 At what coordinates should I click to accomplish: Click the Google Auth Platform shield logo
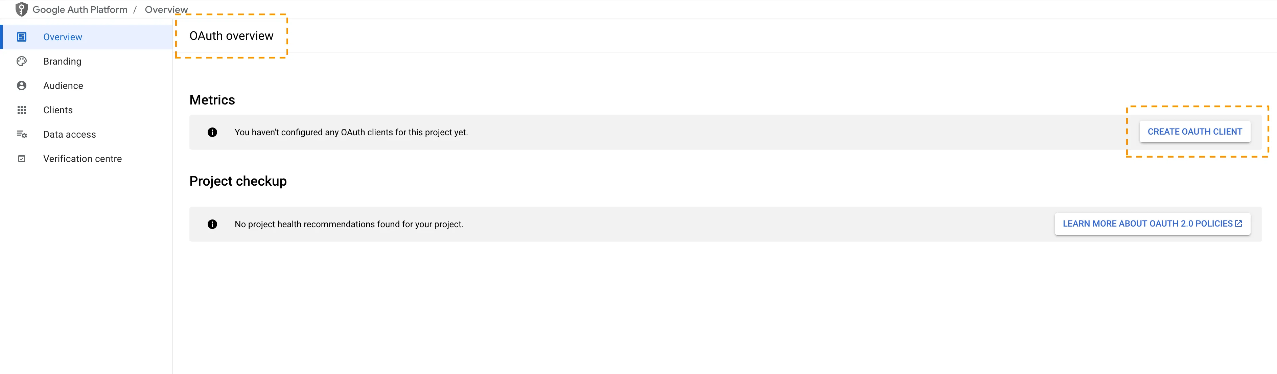[22, 9]
